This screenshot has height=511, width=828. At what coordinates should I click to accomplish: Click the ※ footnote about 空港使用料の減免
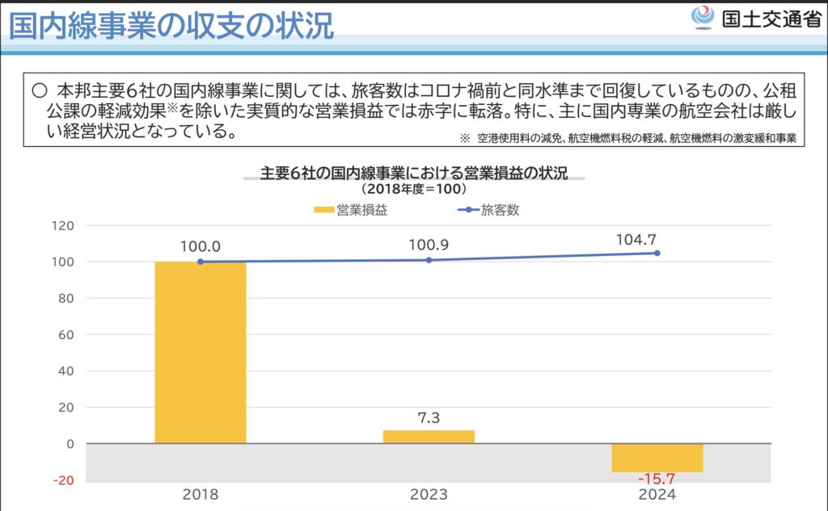pos(627,138)
